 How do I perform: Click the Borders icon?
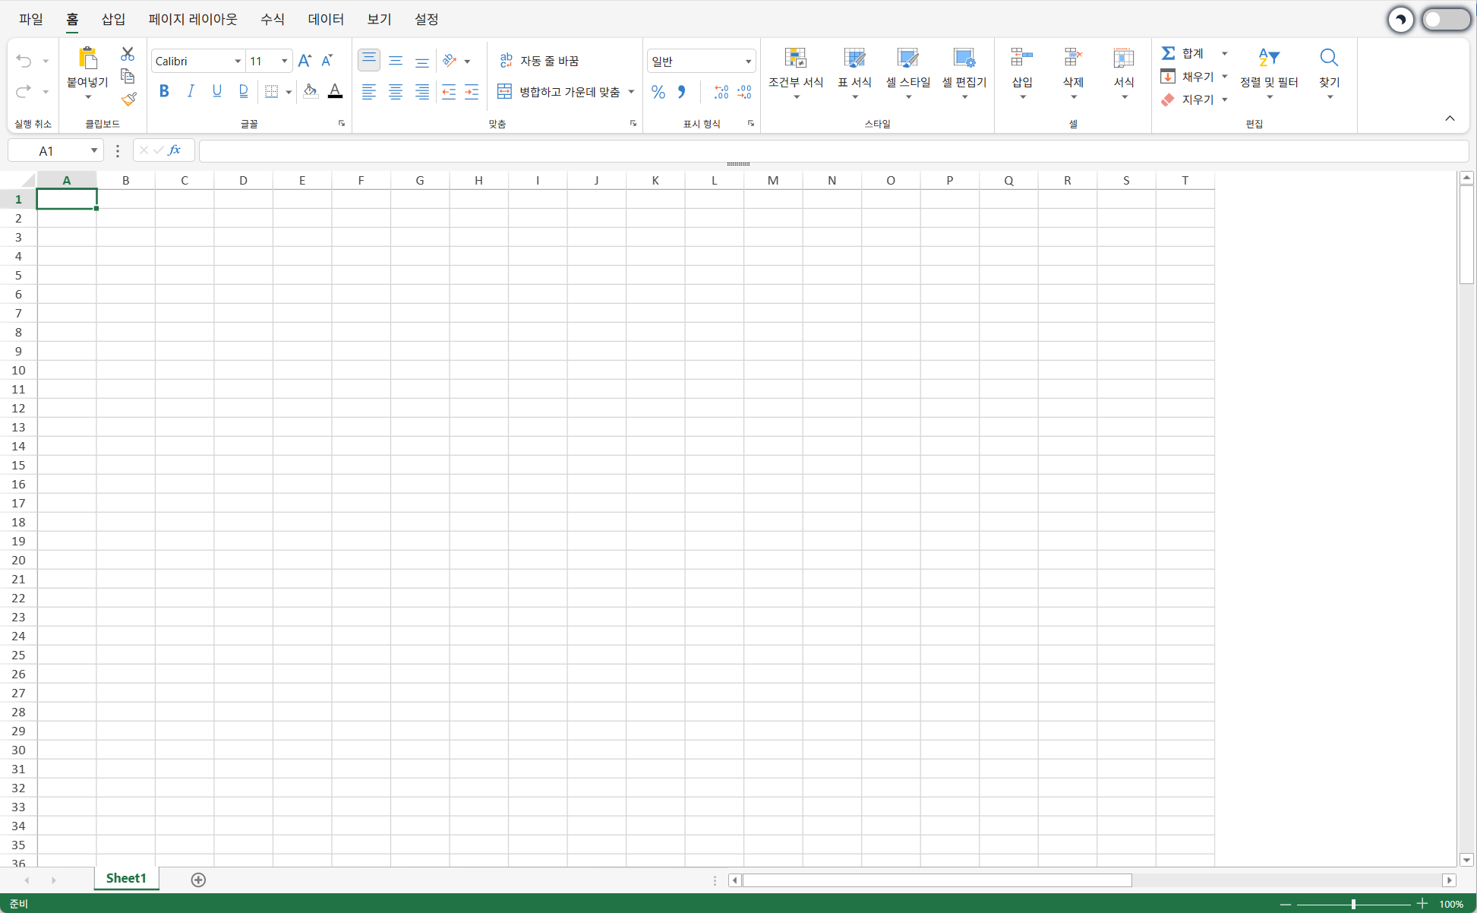[271, 92]
